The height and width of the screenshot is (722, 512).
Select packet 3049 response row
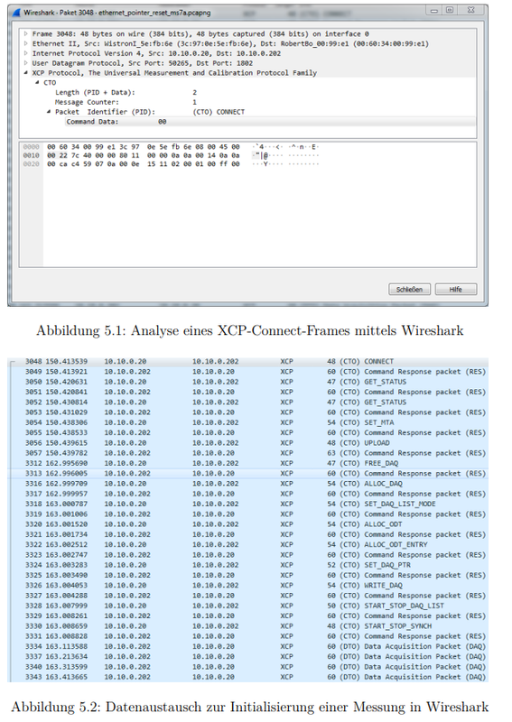pyautogui.click(x=248, y=372)
